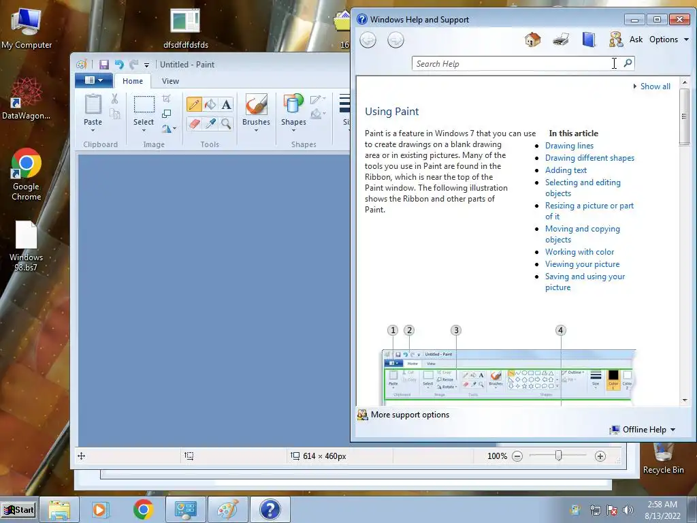Viewport: 697px width, 523px height.
Task: Open the Viewing your picture link
Action: [x=582, y=264]
